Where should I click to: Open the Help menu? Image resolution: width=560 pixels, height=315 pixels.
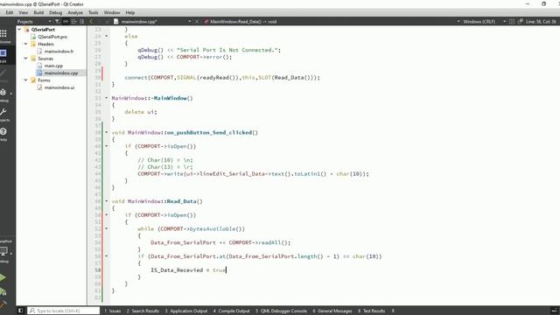130,12
